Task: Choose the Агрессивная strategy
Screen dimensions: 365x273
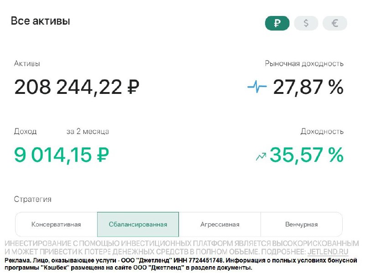Action: 219,224
